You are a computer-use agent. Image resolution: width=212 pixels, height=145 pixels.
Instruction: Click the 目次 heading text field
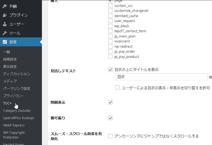(x=161, y=77)
